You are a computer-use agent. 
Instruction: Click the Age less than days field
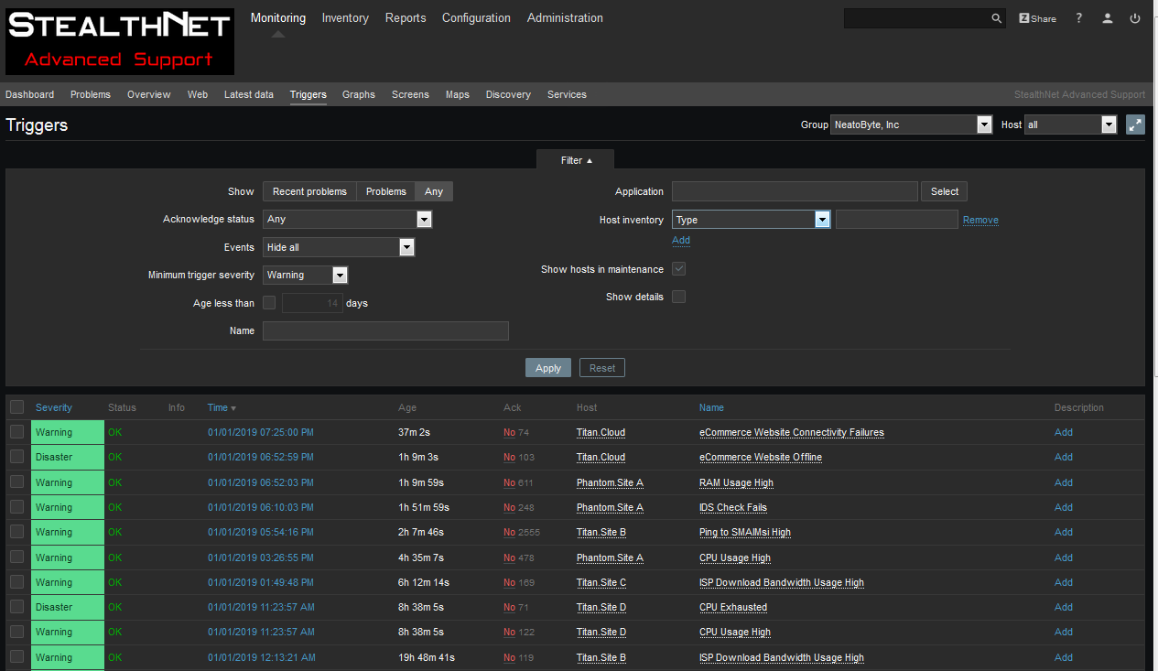(x=312, y=303)
